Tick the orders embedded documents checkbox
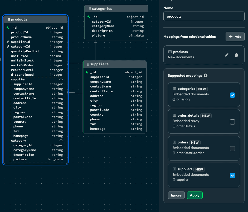The image size is (248, 212). tap(232, 149)
